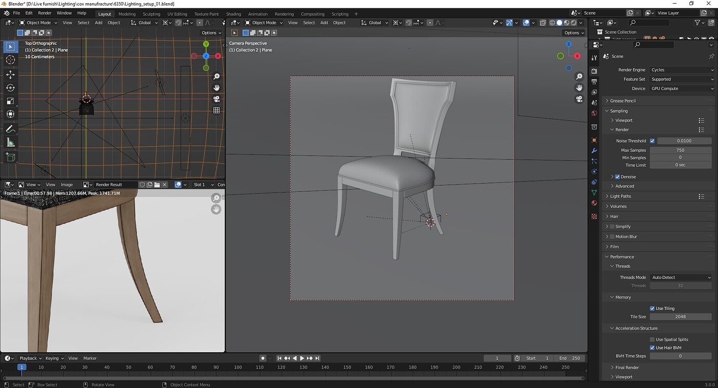Uncheck Use Tiling under Memory
Viewport: 718px width, 388px height.
click(x=652, y=308)
